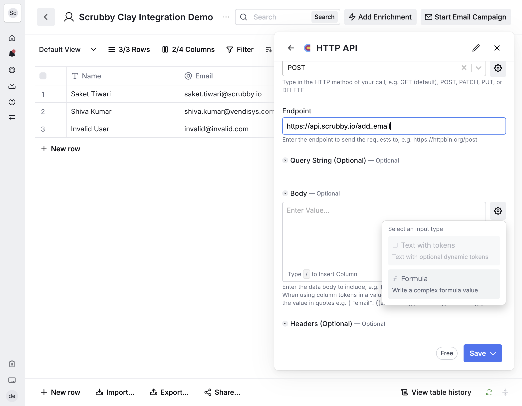
Task: Click View table history
Action: pos(436,392)
